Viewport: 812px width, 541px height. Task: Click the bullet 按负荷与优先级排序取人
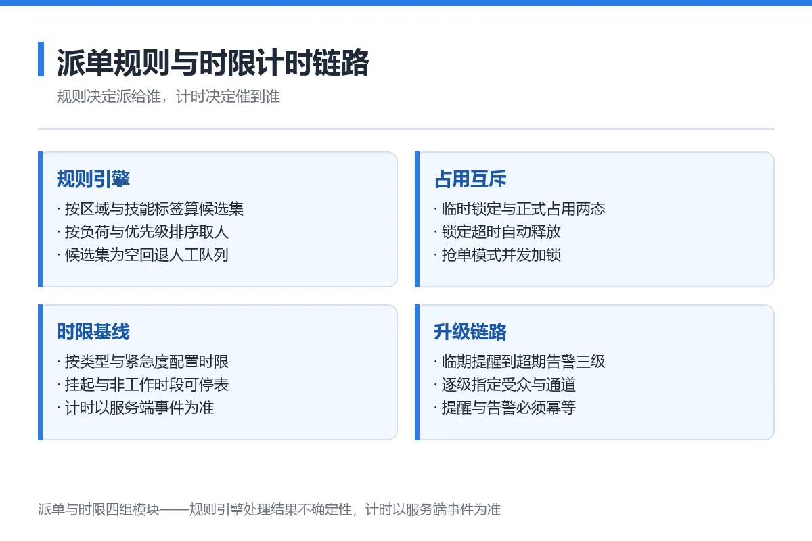(143, 231)
